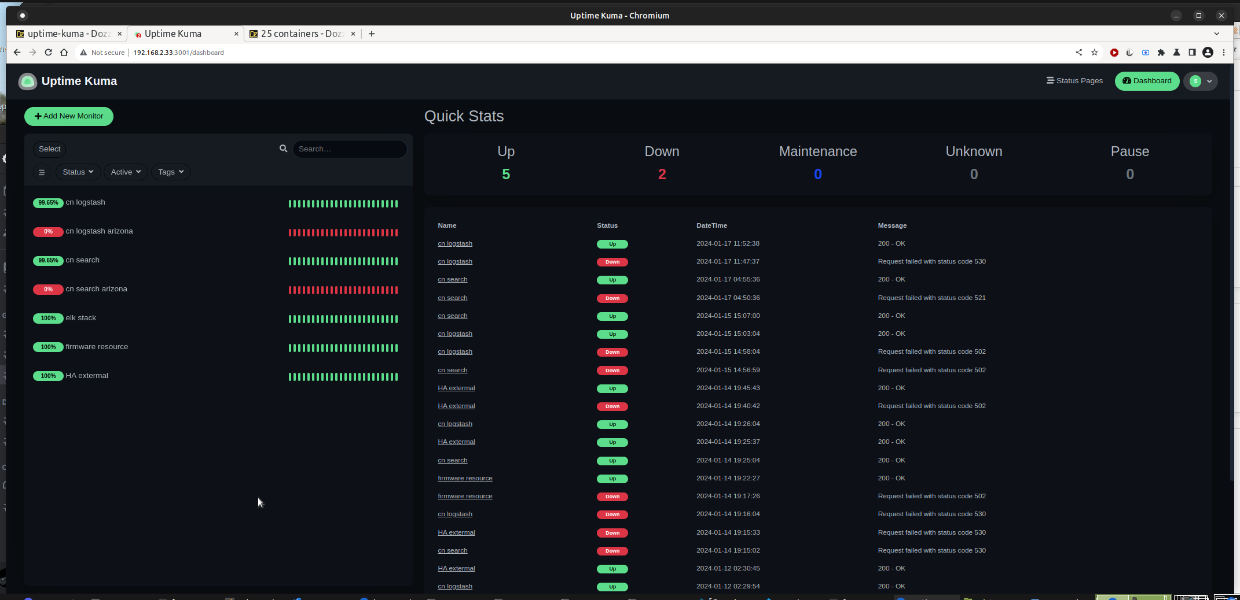Open the browser extensions puzzle icon

pos(1161,53)
